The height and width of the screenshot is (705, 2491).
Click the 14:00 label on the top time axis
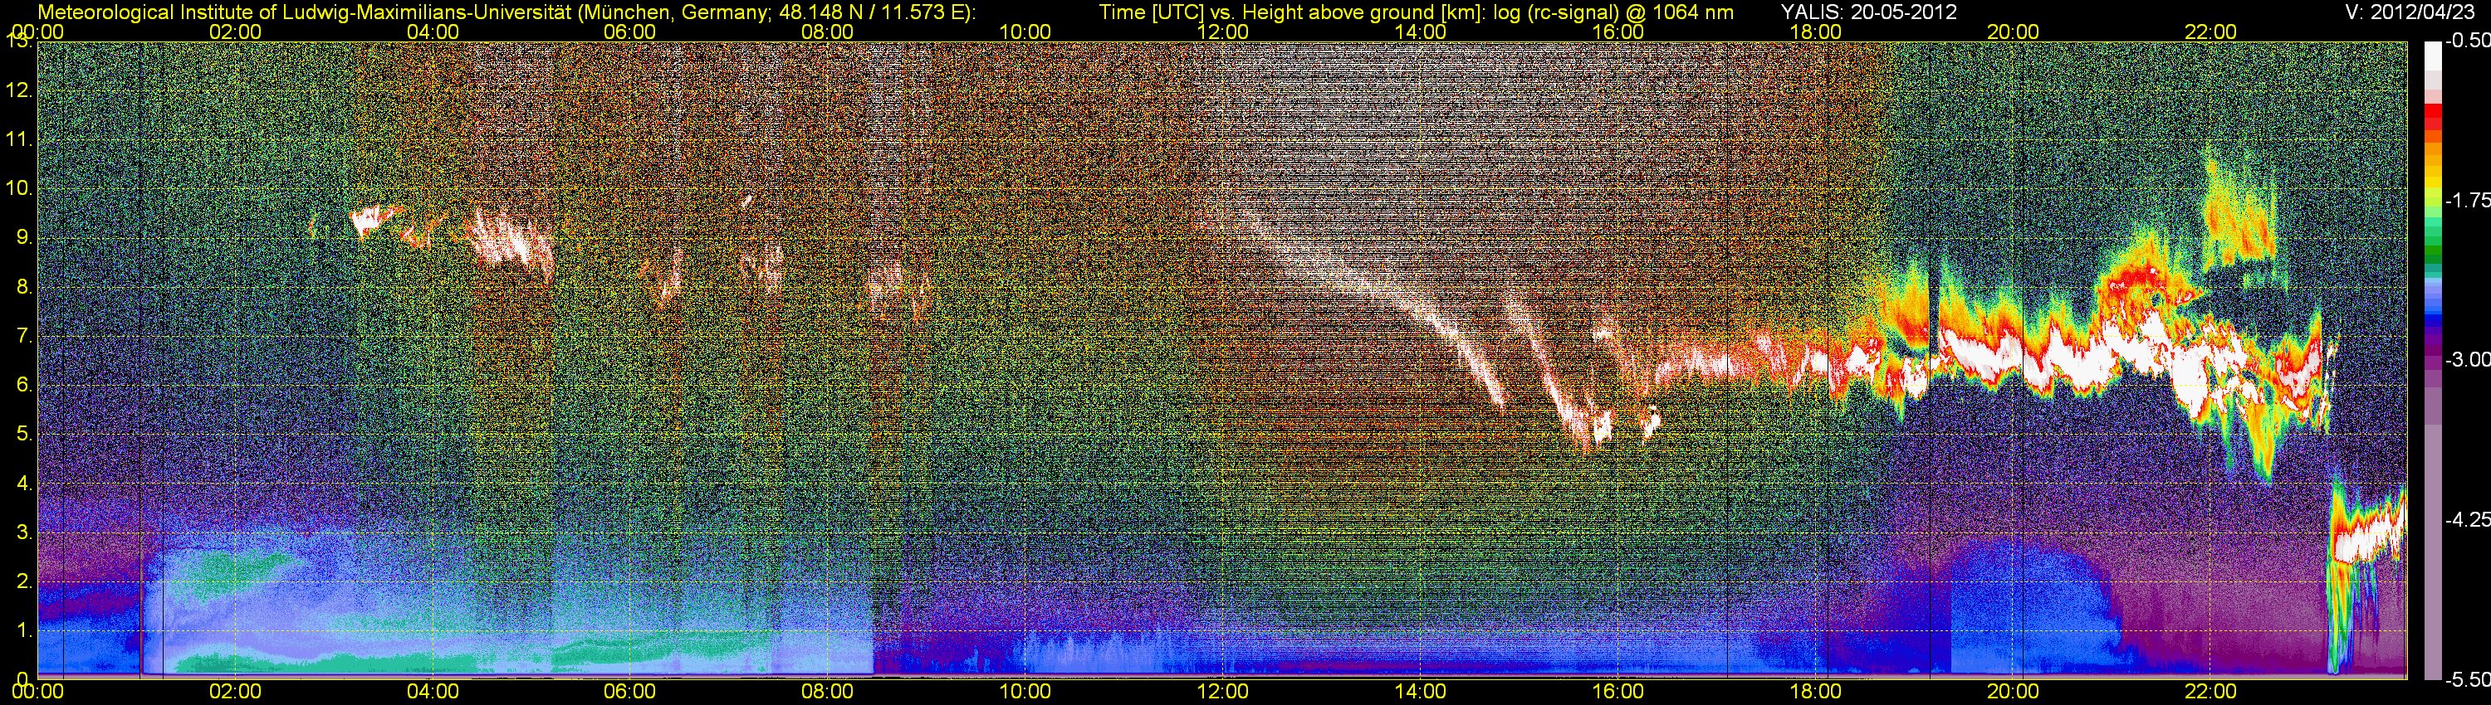click(1421, 32)
